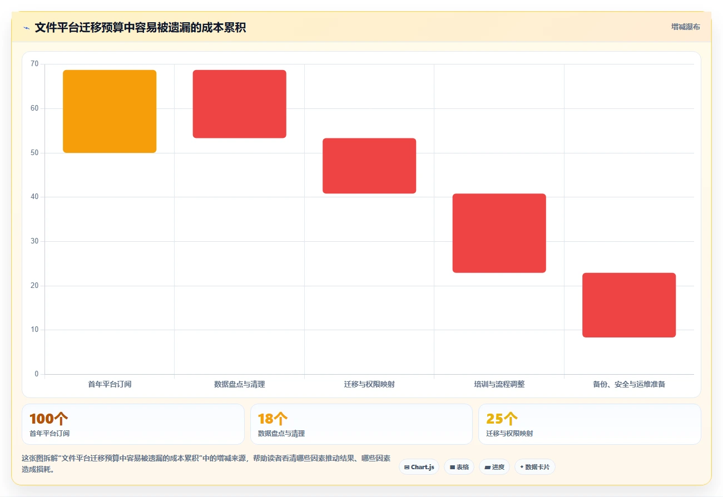723x497 pixels.
Task: Click the y-axis value 60
Action: click(x=34, y=108)
